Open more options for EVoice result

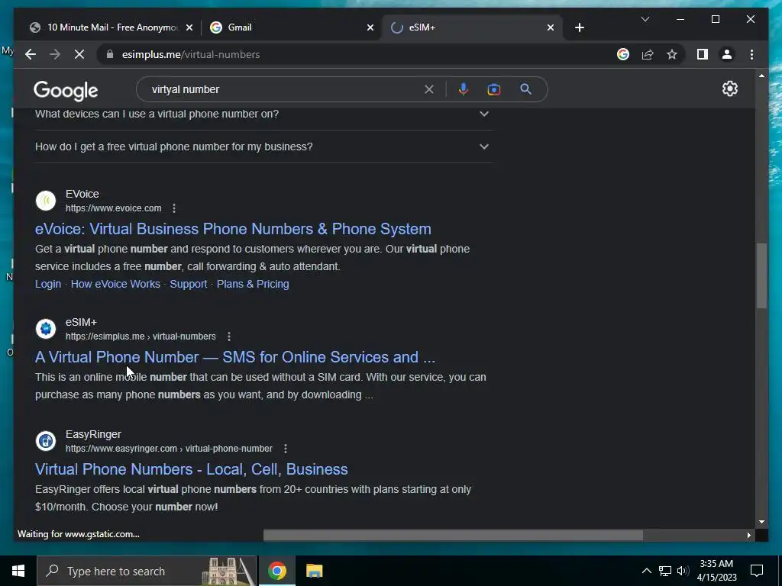point(174,208)
